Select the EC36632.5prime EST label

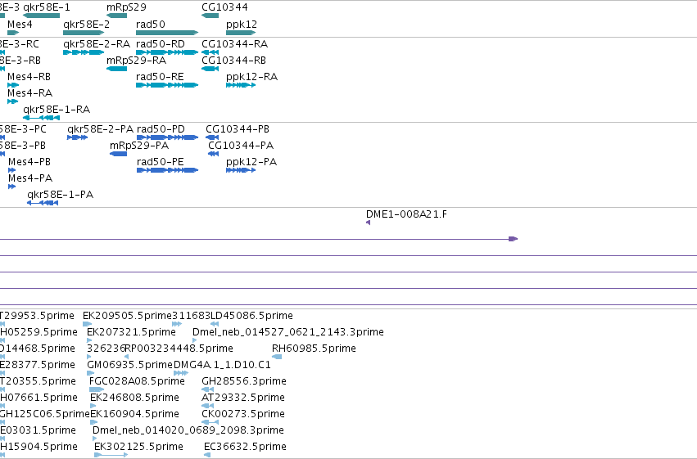click(x=246, y=447)
